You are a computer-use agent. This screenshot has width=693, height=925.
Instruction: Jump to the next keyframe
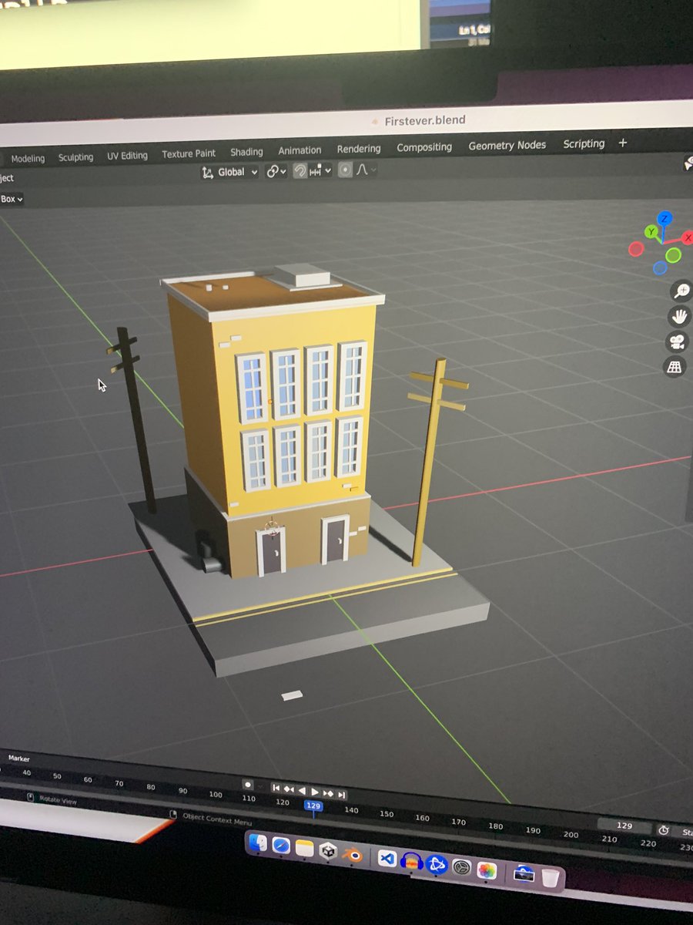tap(328, 793)
